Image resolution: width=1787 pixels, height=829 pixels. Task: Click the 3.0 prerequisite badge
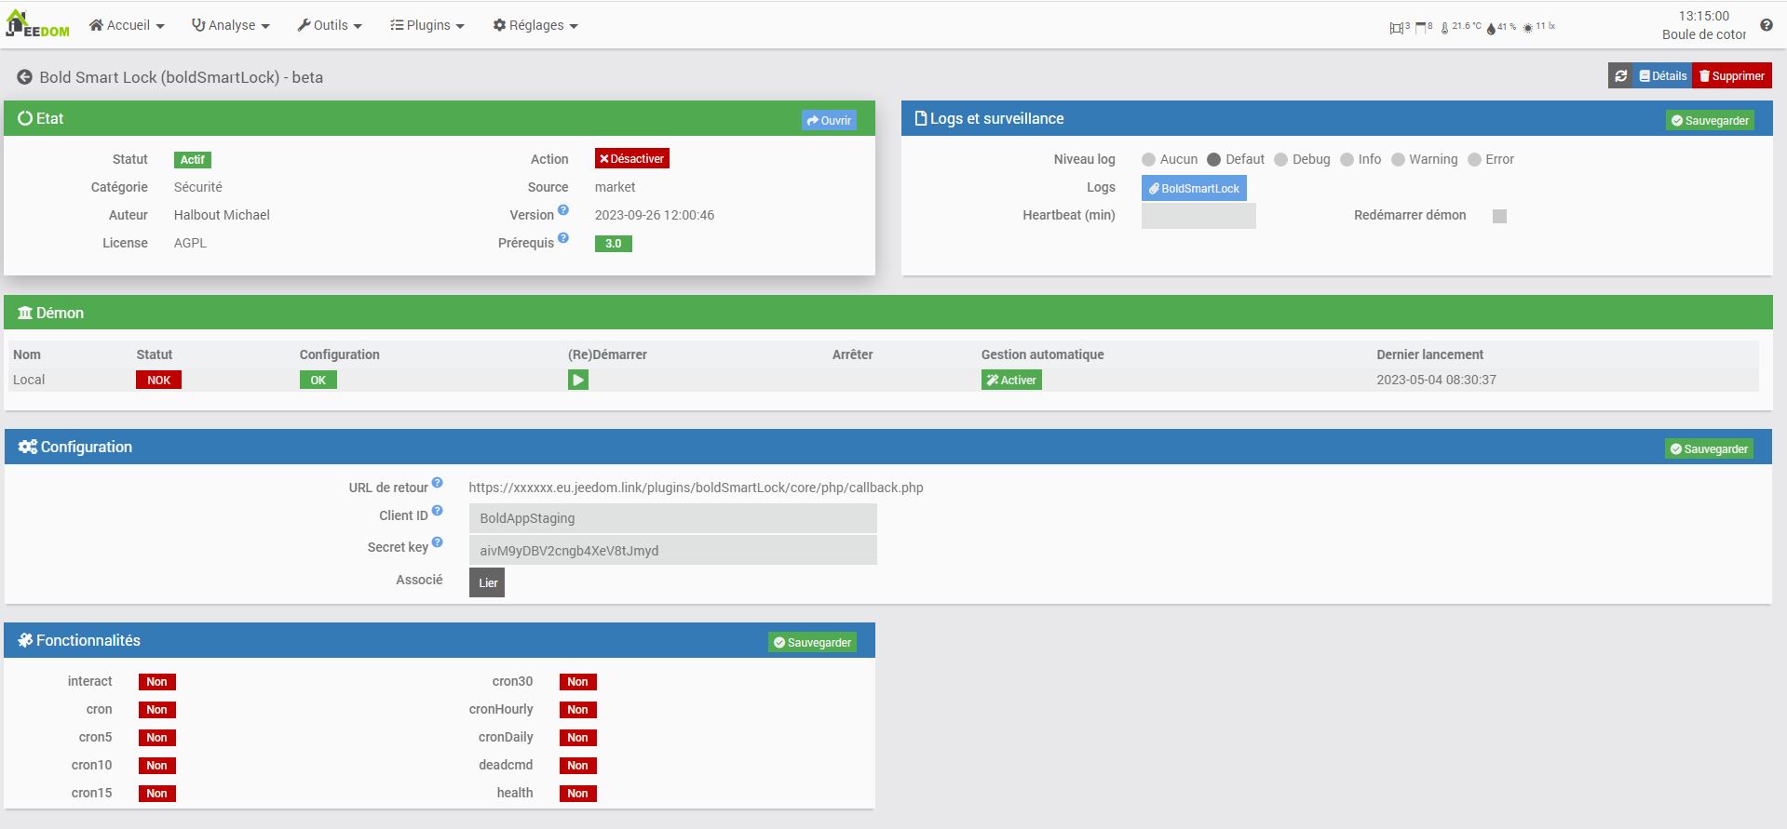click(613, 244)
